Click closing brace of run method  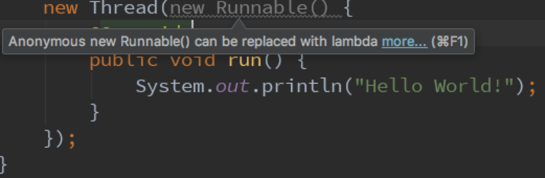pyautogui.click(x=95, y=112)
